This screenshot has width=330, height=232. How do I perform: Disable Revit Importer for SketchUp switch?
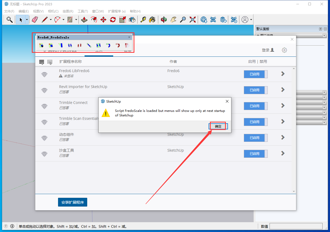tap(256, 90)
